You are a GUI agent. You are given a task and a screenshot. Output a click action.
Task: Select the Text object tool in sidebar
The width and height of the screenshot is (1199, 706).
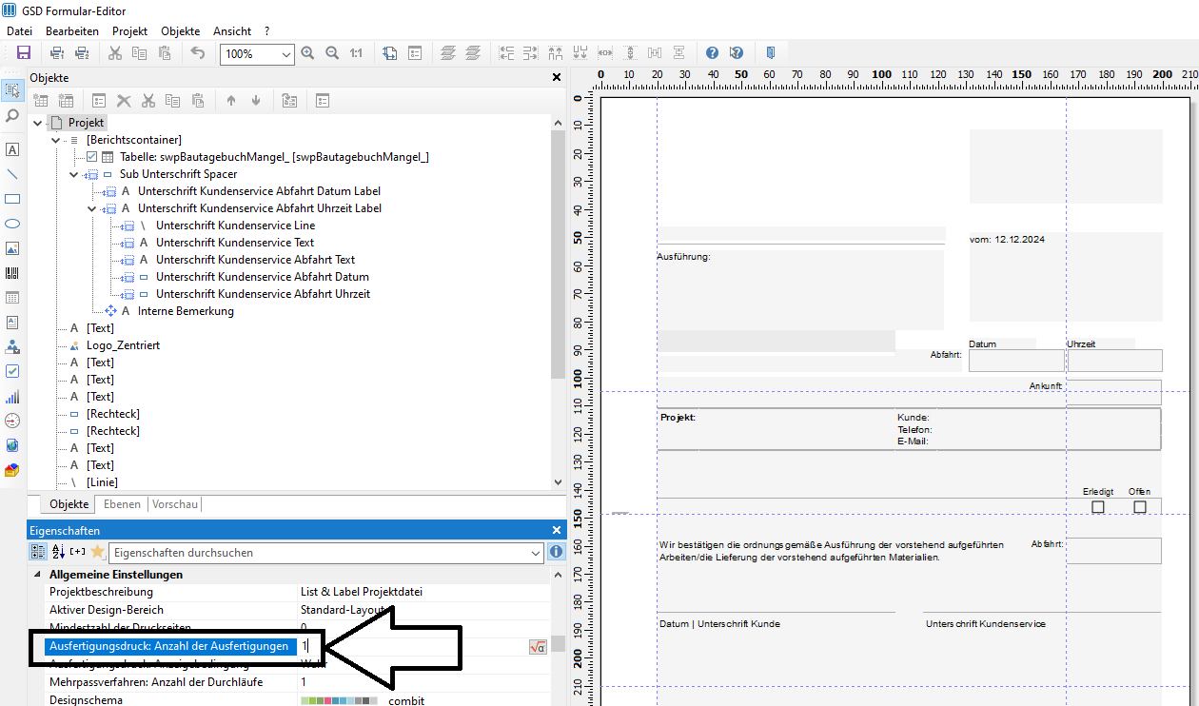coord(12,149)
